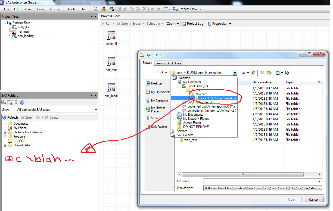Open the Files of type dropdown
This screenshot has width=333, height=211.
tap(320, 188)
